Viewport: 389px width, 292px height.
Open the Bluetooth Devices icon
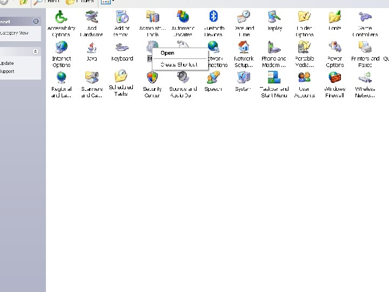click(x=213, y=17)
